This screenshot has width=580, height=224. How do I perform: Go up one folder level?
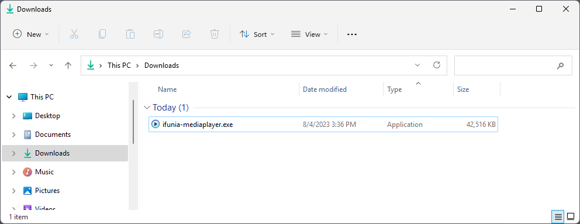[x=68, y=66]
